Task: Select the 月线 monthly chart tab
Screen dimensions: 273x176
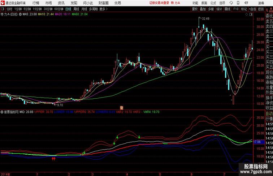Action: tap(84, 9)
